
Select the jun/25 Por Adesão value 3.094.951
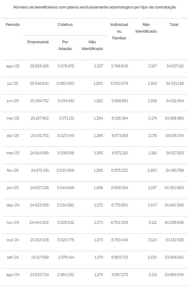tap(66, 101)
